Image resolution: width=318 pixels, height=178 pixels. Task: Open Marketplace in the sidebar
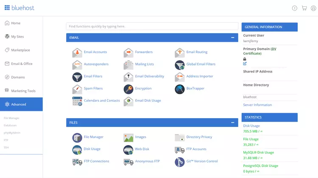click(x=21, y=50)
